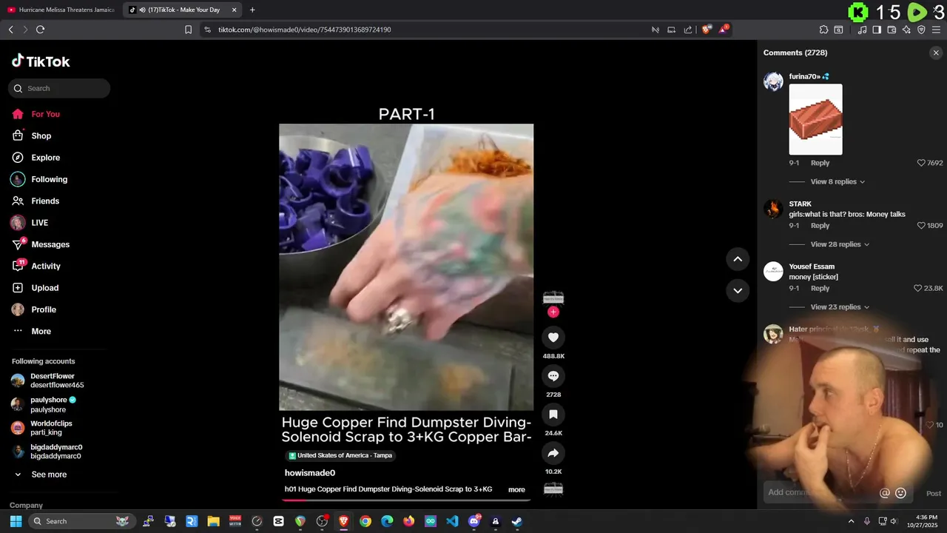Image resolution: width=947 pixels, height=533 pixels.
Task: Expand View 8 replies
Action: pos(838,181)
